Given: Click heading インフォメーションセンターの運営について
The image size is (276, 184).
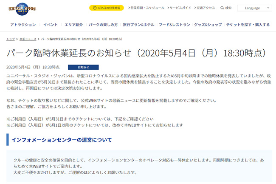Looking at the screenshot, I should coord(62,140).
